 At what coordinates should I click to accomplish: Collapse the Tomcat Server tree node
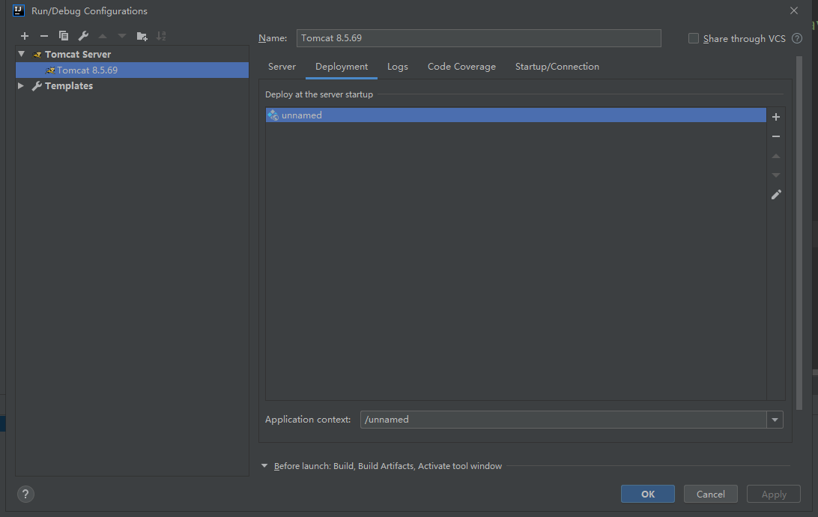coord(22,54)
